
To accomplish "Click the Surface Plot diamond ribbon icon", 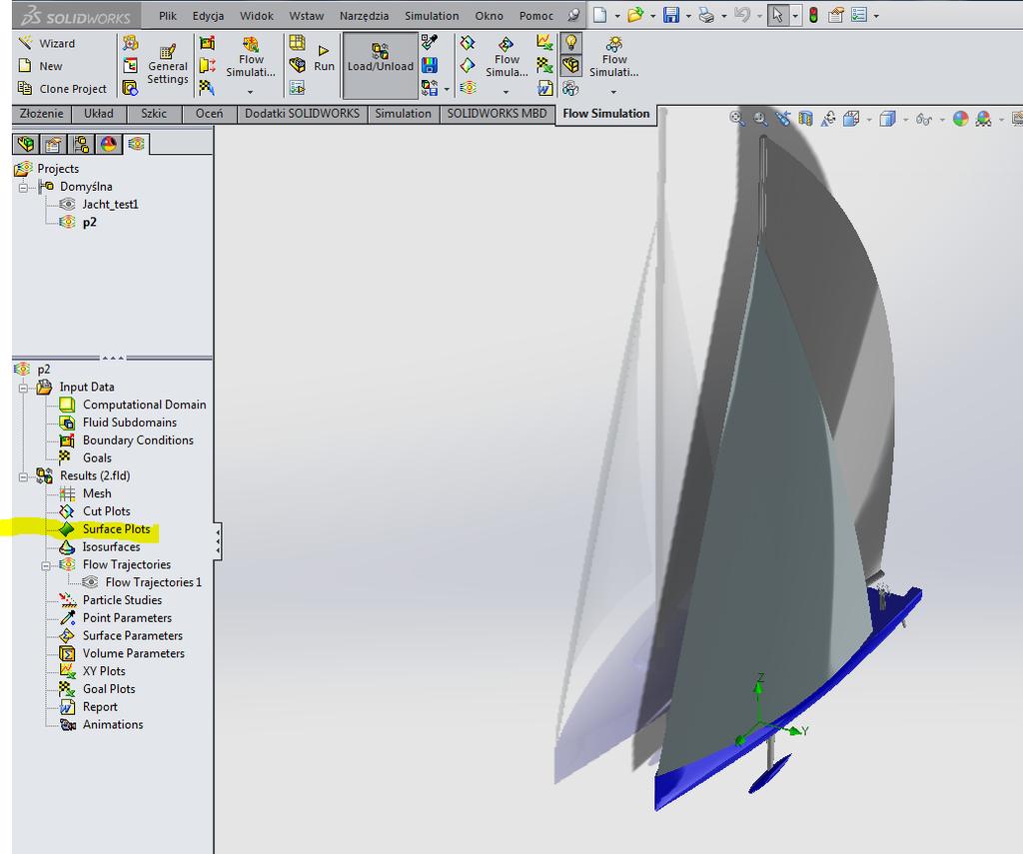I will [x=468, y=65].
